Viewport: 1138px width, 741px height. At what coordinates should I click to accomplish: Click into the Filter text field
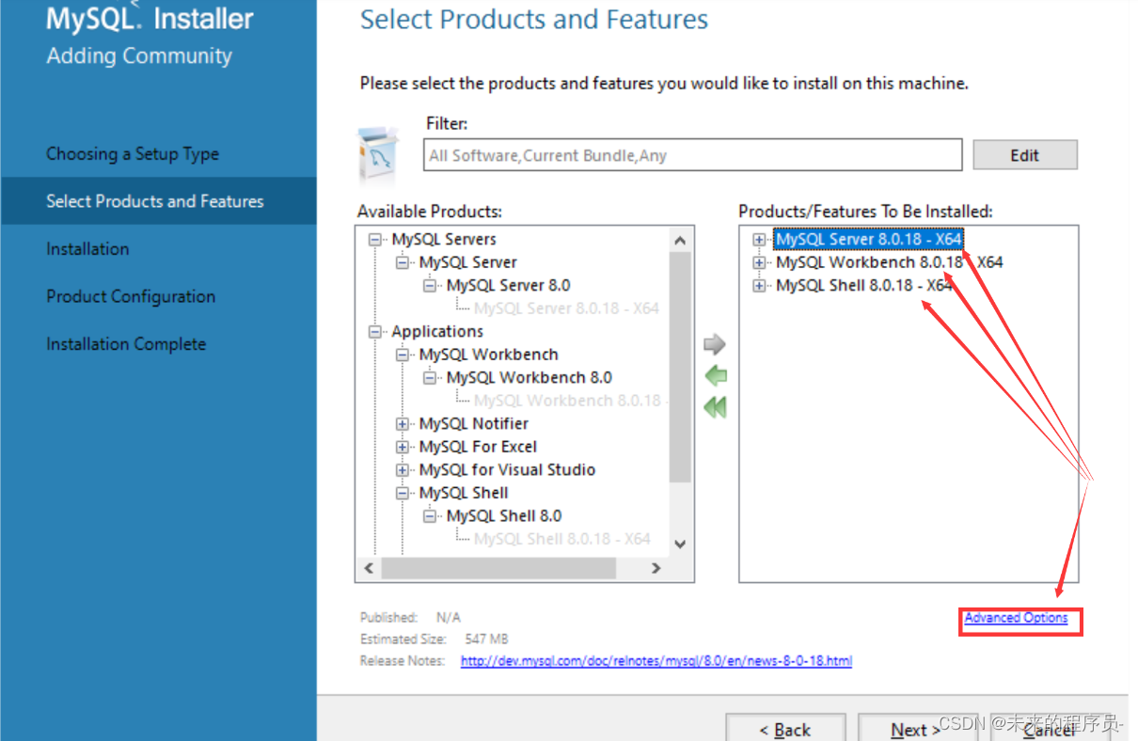[693, 155]
